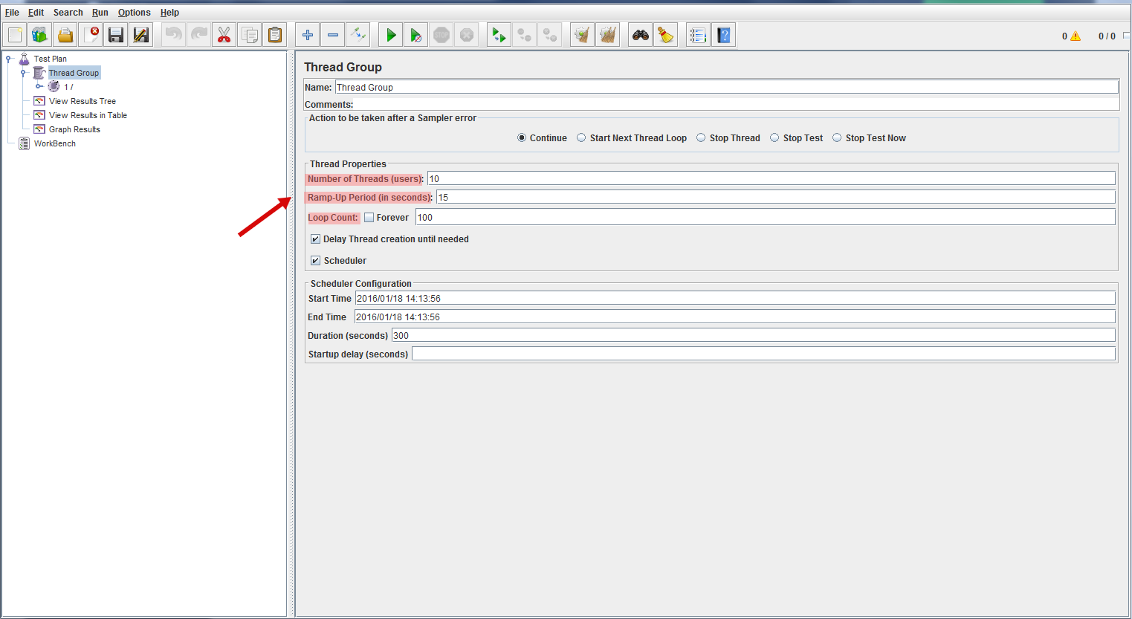Select Start Next Thread Loop option
This screenshot has width=1132, height=619.
[581, 137]
